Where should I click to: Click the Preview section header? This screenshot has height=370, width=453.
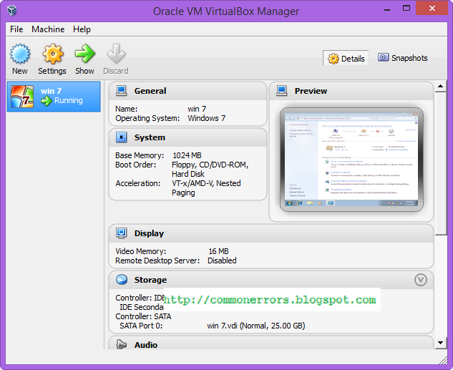pyautogui.click(x=351, y=91)
